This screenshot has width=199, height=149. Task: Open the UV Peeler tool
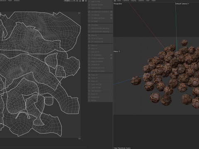100,25
